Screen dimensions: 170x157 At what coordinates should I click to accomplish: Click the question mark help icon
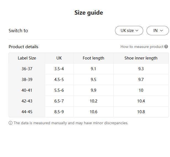point(166,47)
